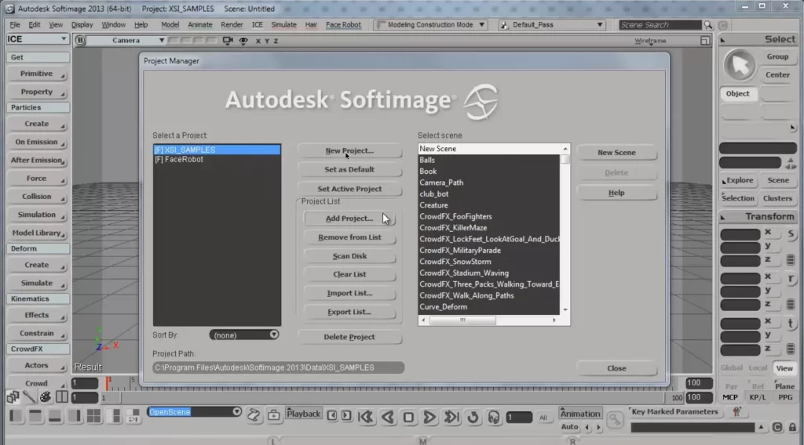Switch to KP/L panel tab
Image resolution: width=804 pixels, height=445 pixels.
[x=758, y=397]
